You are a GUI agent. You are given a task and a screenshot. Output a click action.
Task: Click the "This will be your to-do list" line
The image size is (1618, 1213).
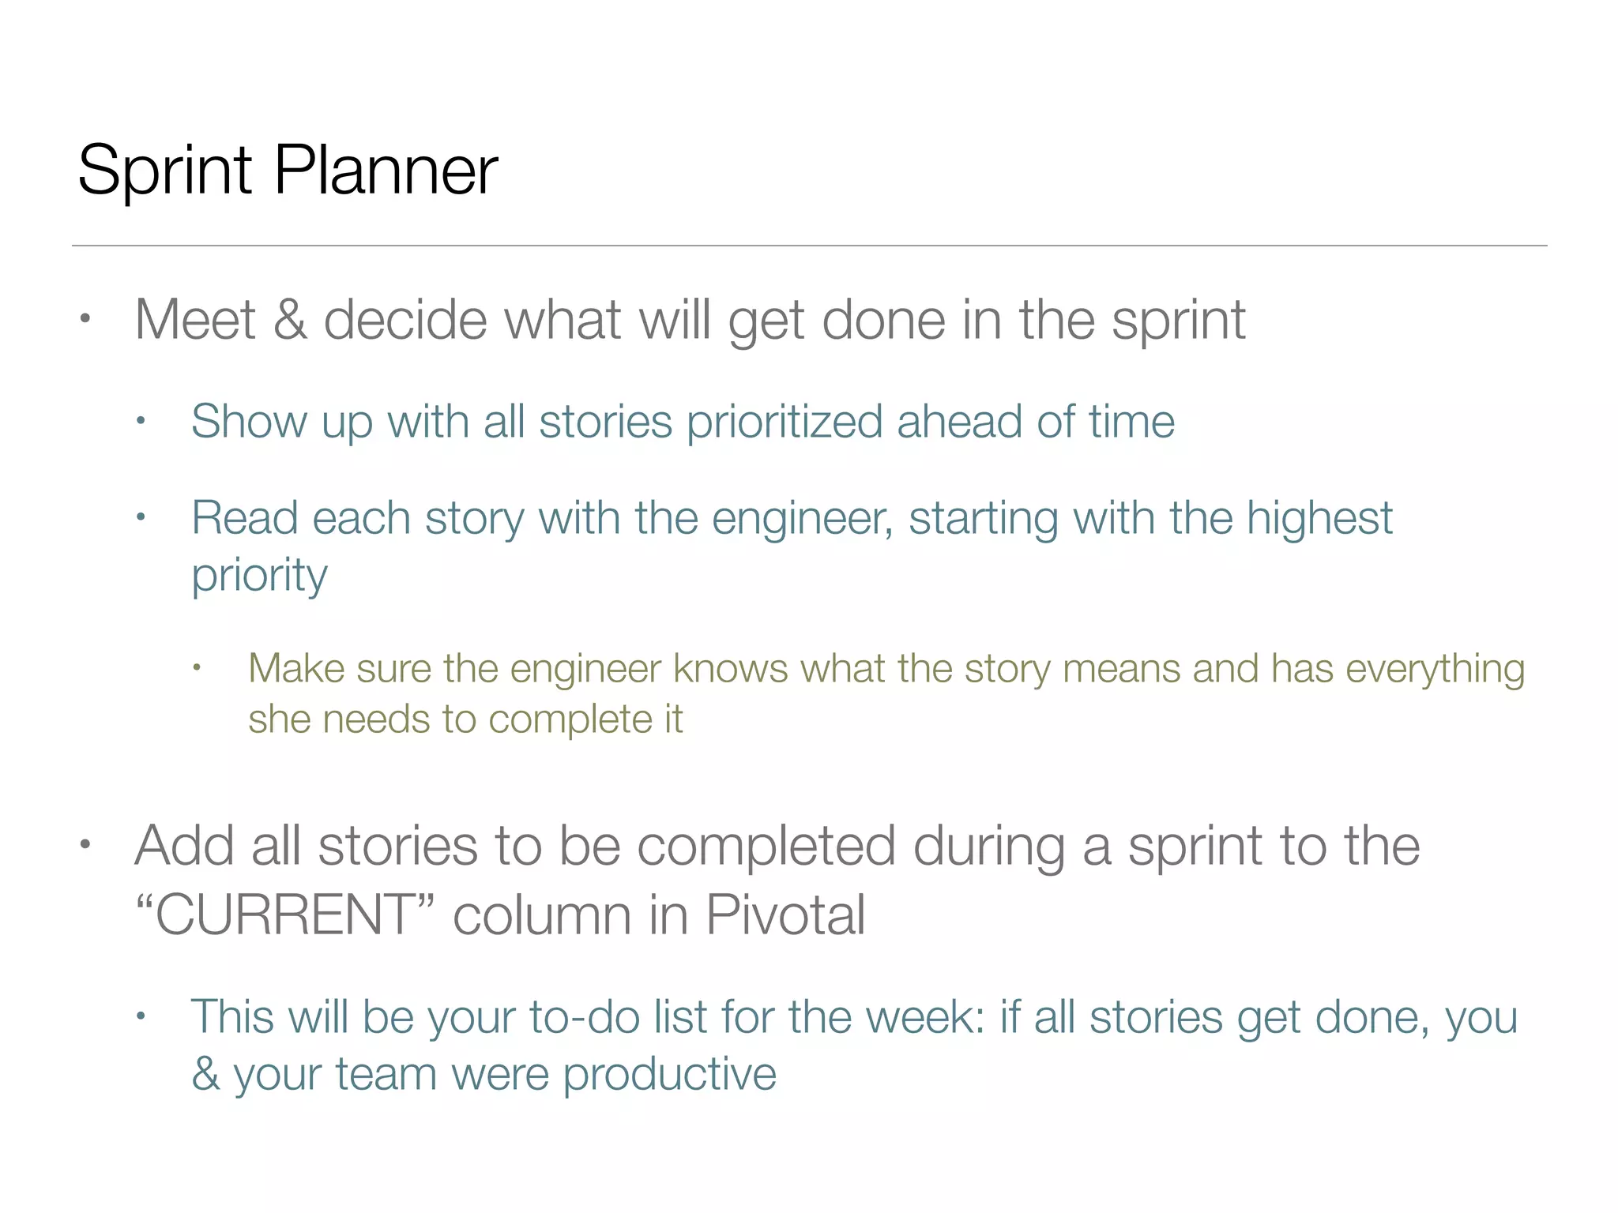tap(853, 1016)
